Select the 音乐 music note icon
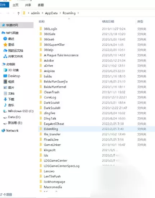 (x=5, y=105)
